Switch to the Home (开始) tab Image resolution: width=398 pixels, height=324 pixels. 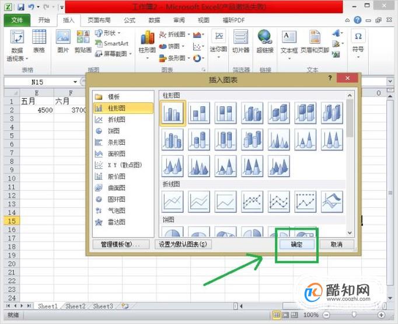(44, 20)
